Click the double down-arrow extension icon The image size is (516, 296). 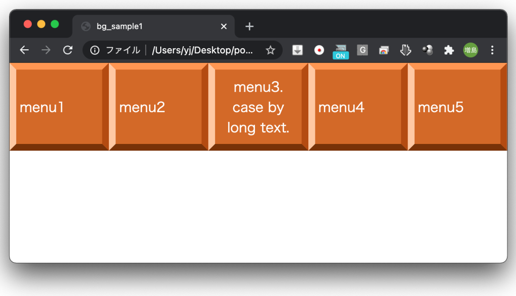coord(406,50)
